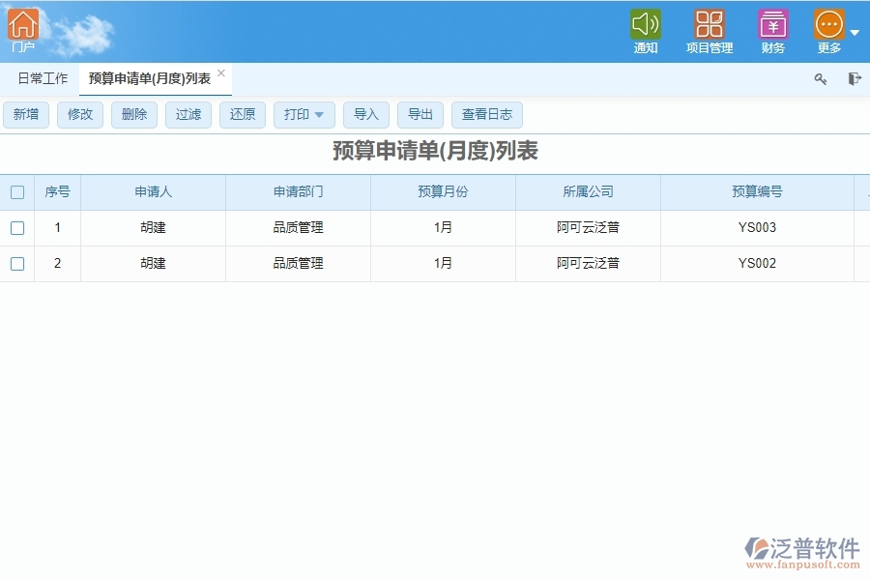Click the key-shaped password icon

[x=820, y=79]
